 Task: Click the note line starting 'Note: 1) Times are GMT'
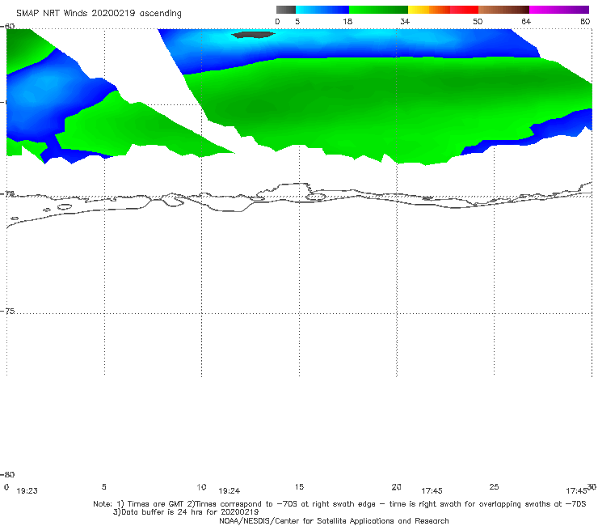339,504
